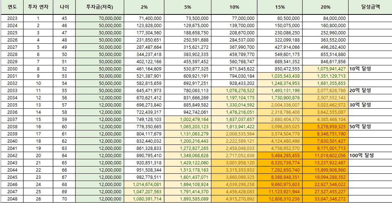Click the year 2033 cell
392x203 pixels.
[x=12, y=90]
